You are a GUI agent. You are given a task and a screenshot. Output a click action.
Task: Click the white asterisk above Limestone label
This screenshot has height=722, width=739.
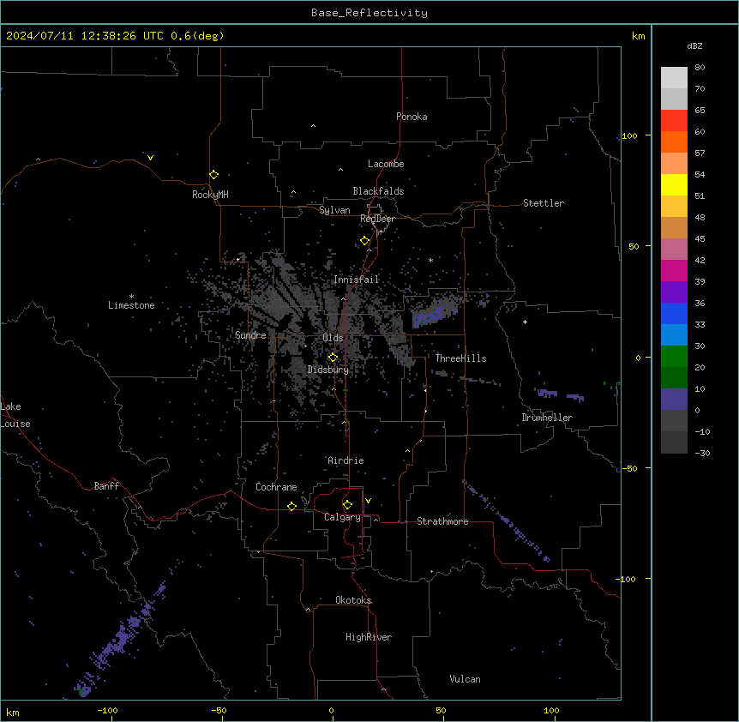coord(131,297)
